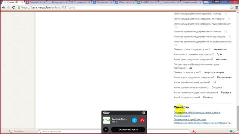This screenshot has height=134, width=239.
Task: Switch to the Автодорожност tab
Action: click(58, 2)
